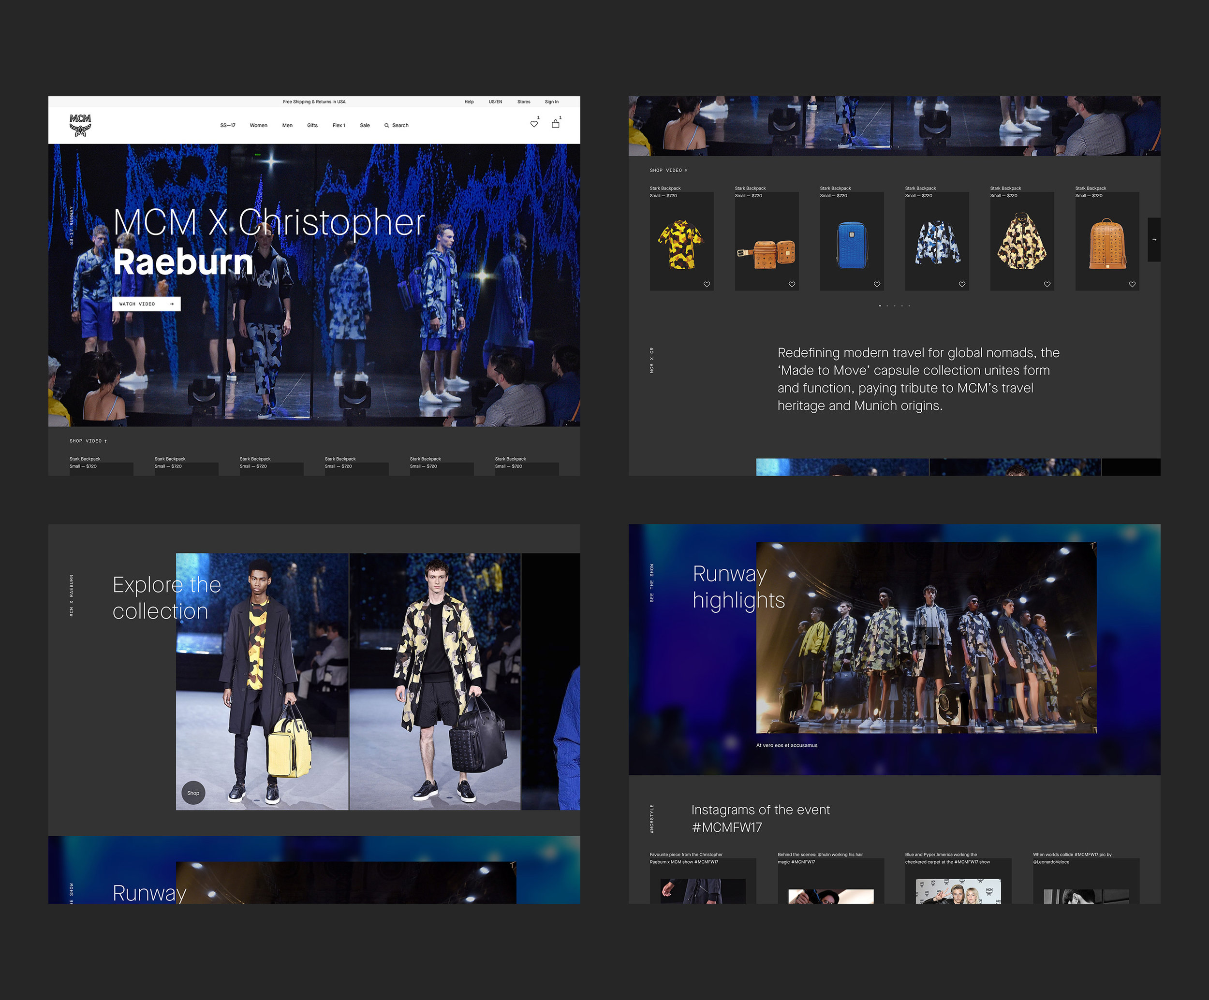Screen dimensions: 1209x1000
Task: Click the round Shop button on model photo
Action: pyautogui.click(x=193, y=793)
